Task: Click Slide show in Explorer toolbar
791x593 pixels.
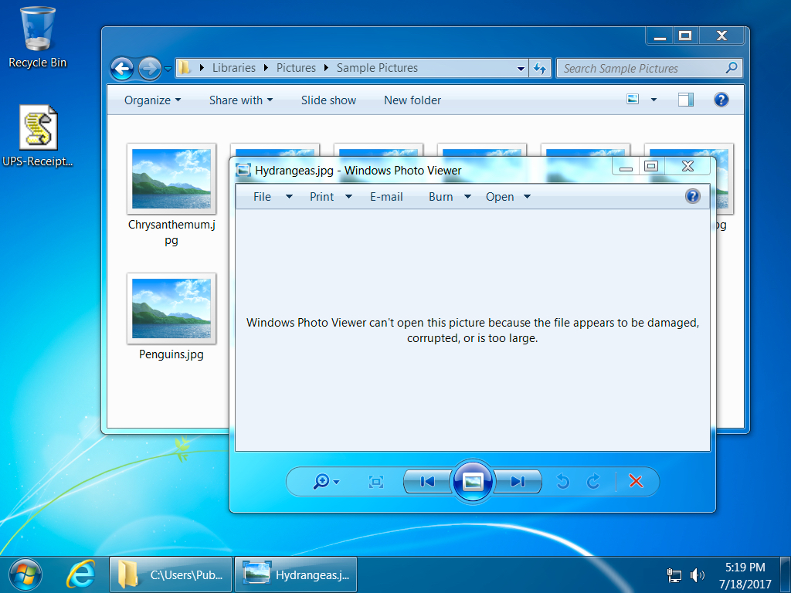Action: 328,100
